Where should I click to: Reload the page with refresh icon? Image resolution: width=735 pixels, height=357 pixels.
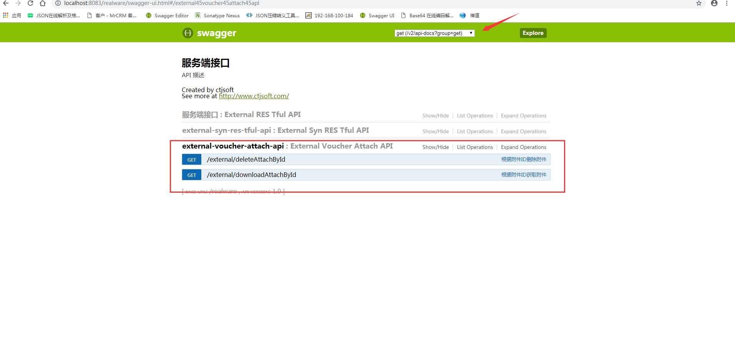(x=30, y=3)
